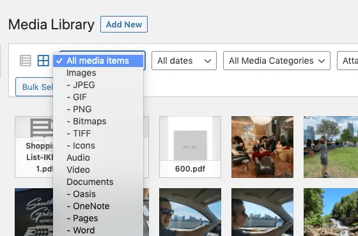Open the All Media Categories dropdown
358x236 pixels.
pos(277,61)
